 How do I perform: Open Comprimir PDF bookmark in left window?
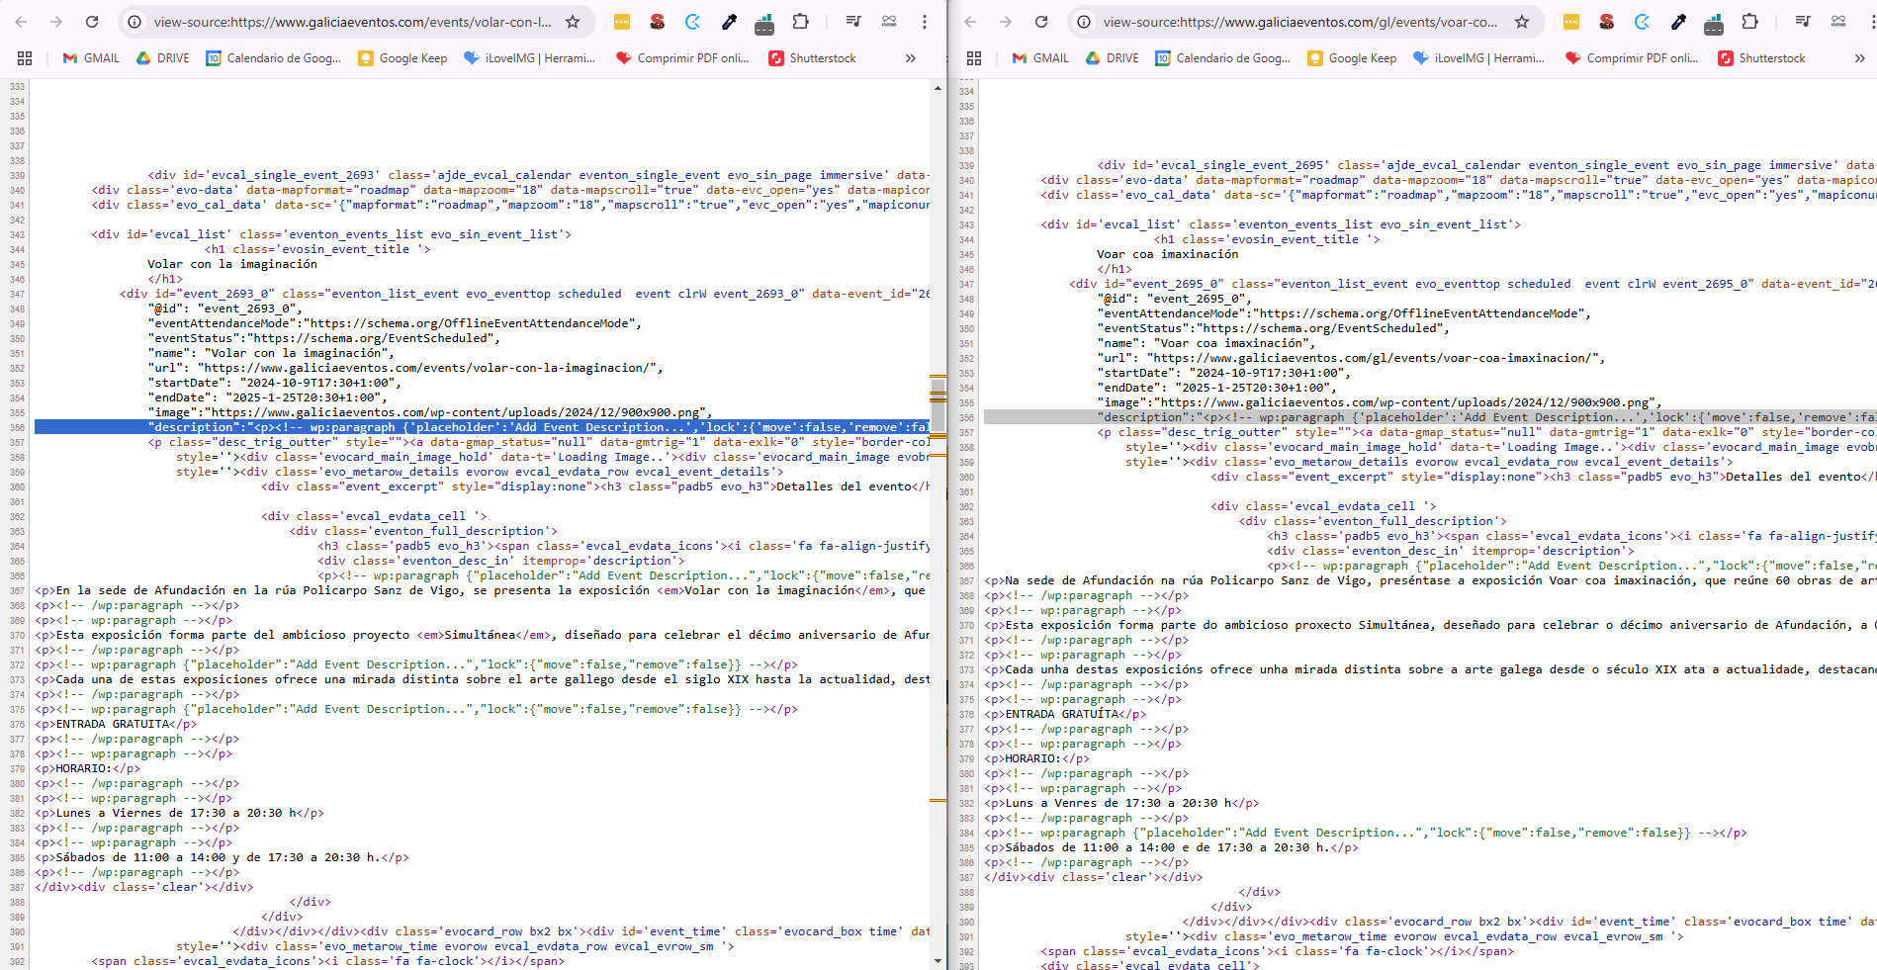click(x=682, y=58)
